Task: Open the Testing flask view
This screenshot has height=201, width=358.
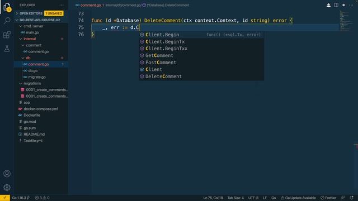Action: pos(7,49)
